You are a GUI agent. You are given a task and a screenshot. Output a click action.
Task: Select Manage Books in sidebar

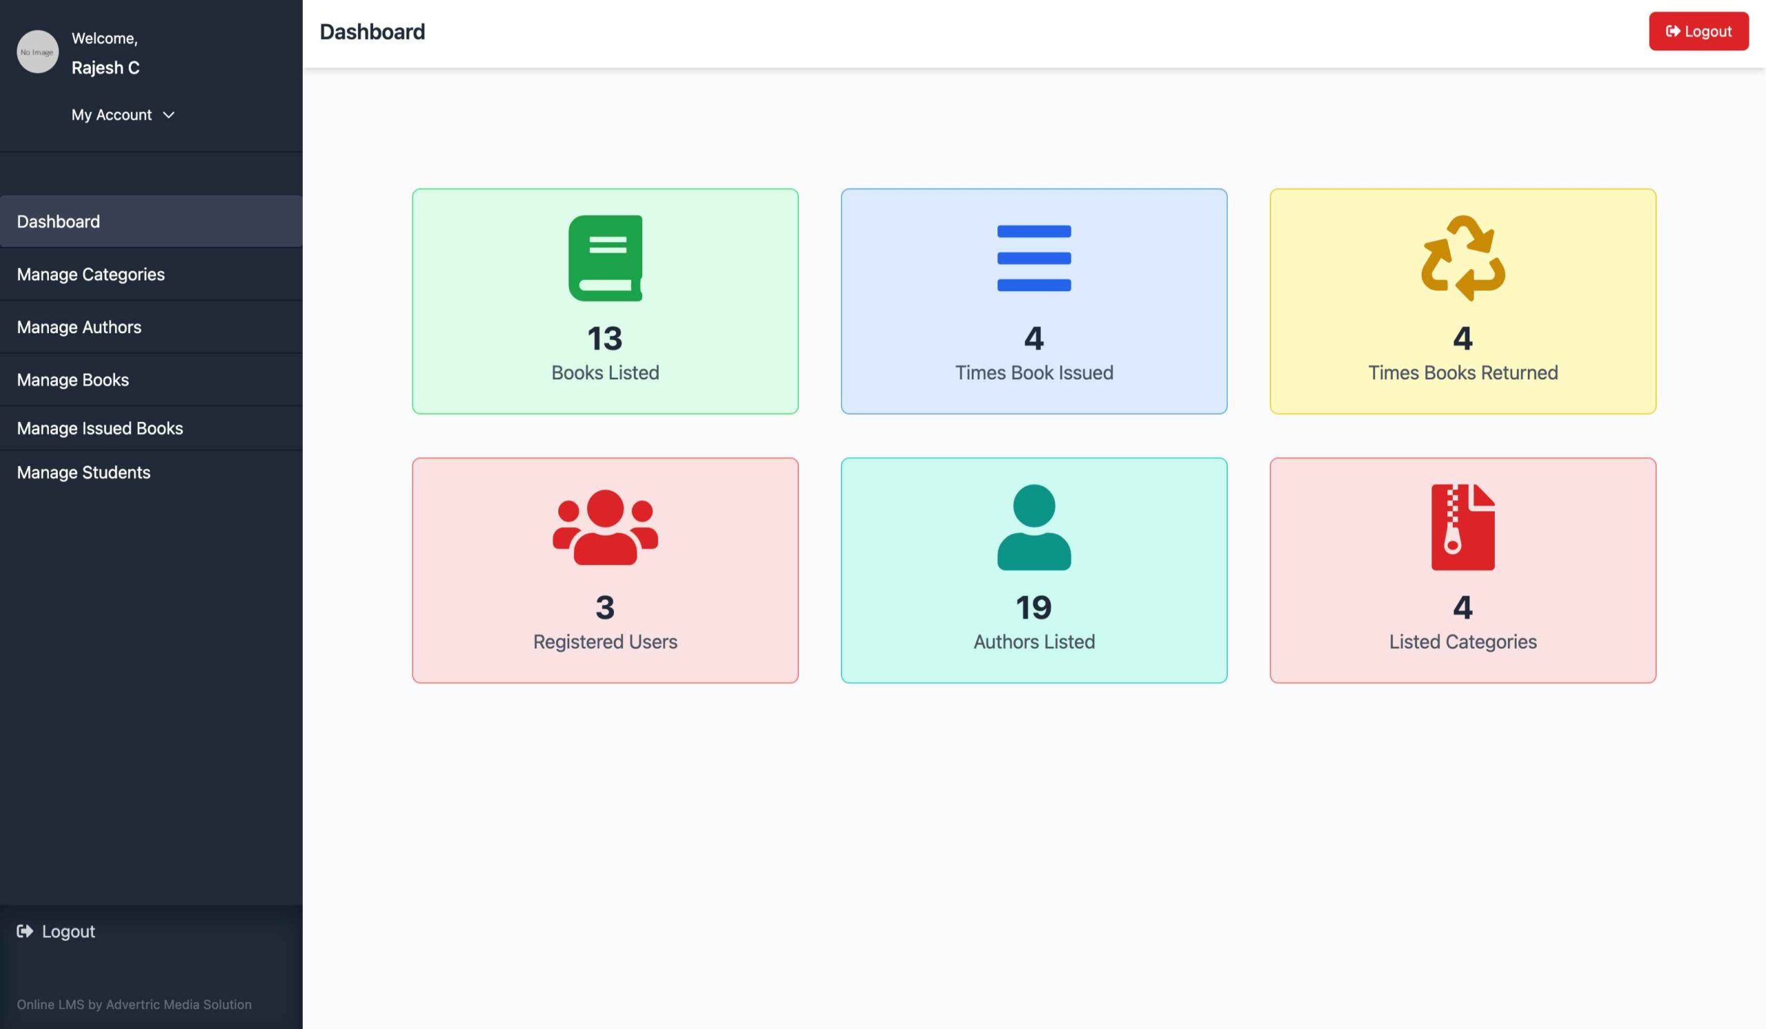73,379
